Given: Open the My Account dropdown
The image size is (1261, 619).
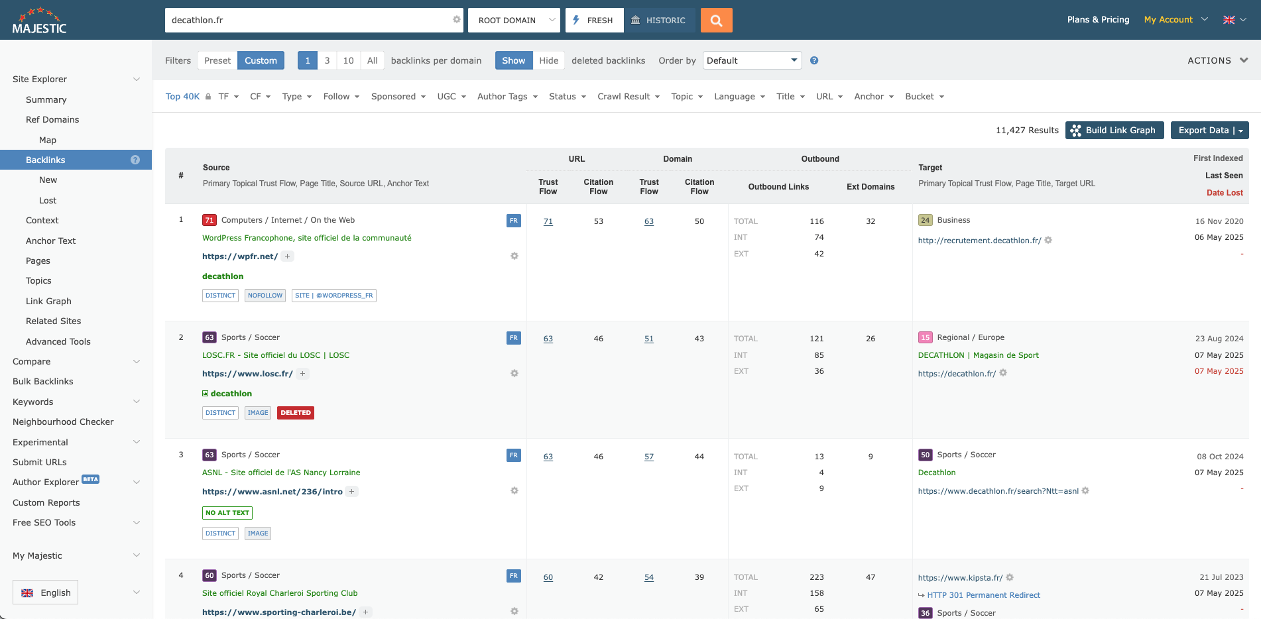Looking at the screenshot, I should tap(1175, 20).
